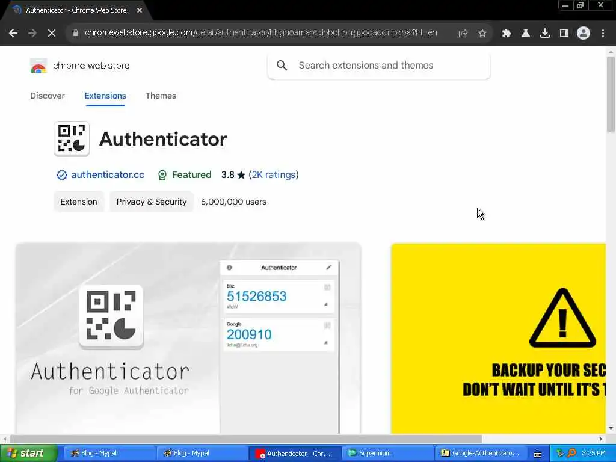Click the scroll right arrow

601,439
